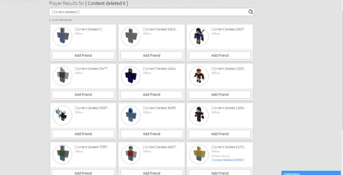343x175 pixels.
Task: Open the avatar thumbnail of [Content Deleted 0]
Action: 62,36
